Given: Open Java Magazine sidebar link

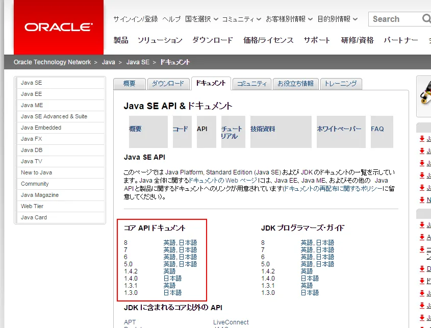Looking at the screenshot, I should [x=60, y=195].
